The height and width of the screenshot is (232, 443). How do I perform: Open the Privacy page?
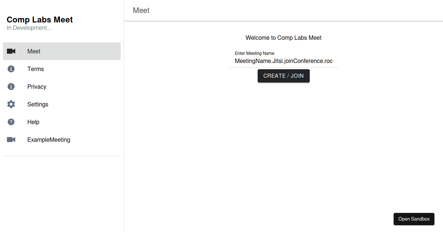click(x=37, y=87)
